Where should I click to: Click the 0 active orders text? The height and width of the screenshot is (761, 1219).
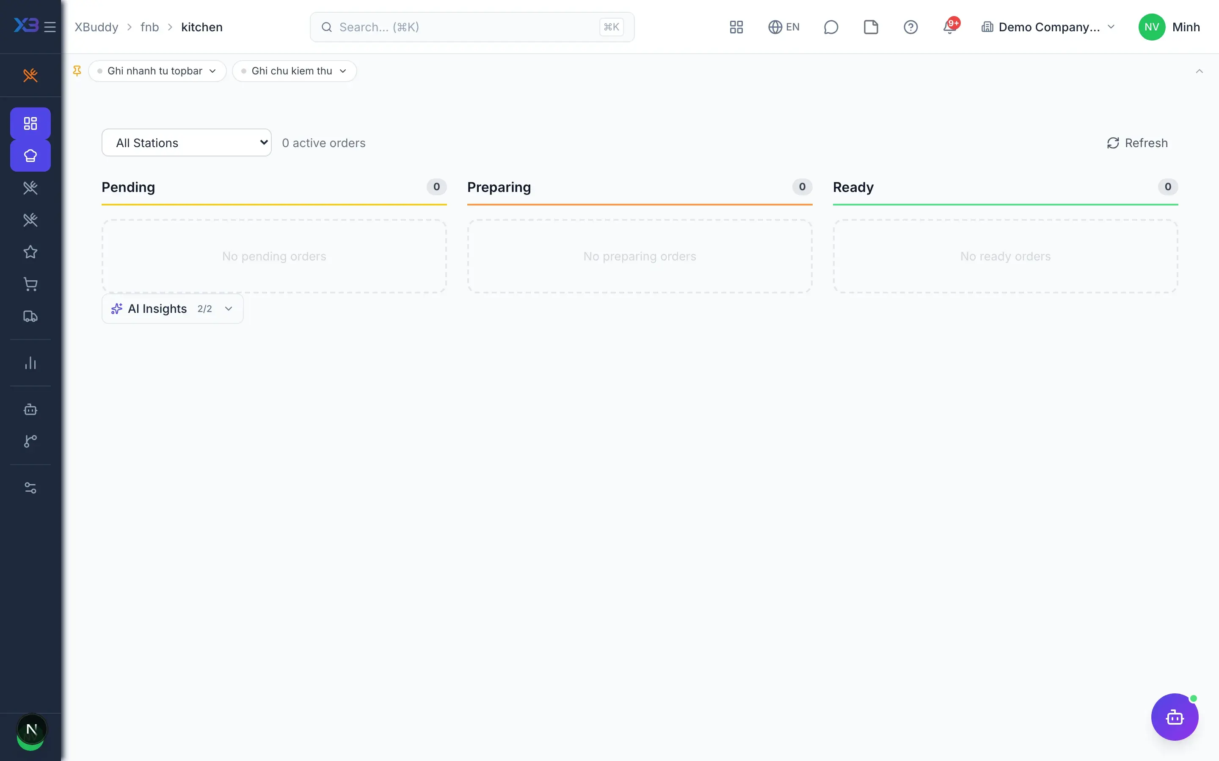tap(323, 143)
